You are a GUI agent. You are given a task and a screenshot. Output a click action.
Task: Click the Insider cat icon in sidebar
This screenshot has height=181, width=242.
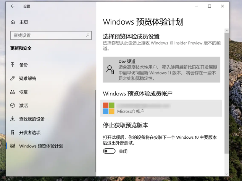(13, 146)
